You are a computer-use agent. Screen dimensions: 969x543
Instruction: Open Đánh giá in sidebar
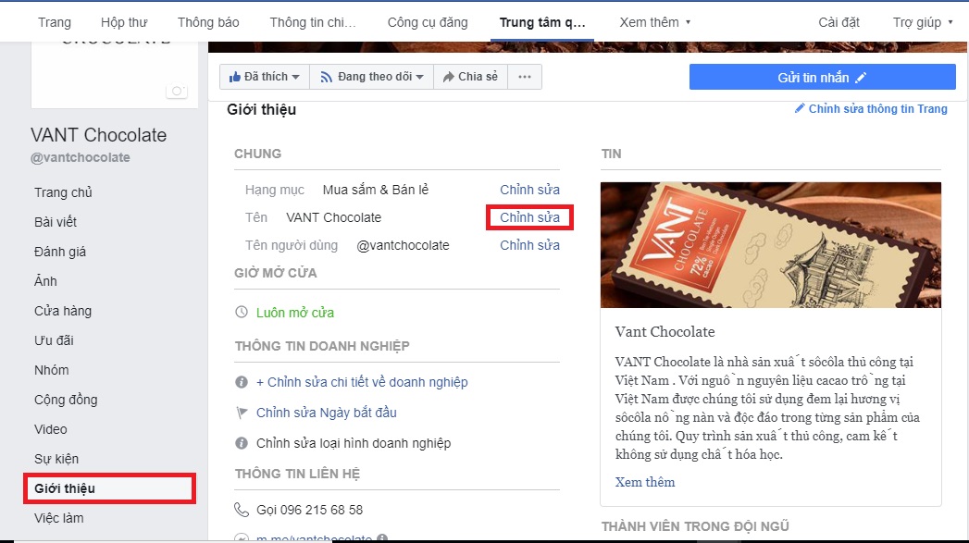pyautogui.click(x=60, y=252)
